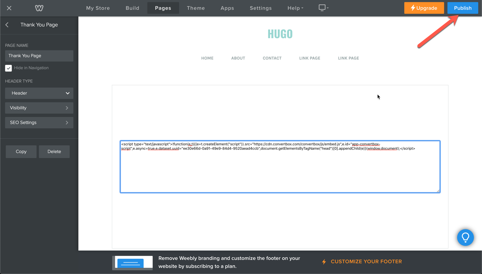
Task: Open the Header type dropdown
Action: (39, 93)
